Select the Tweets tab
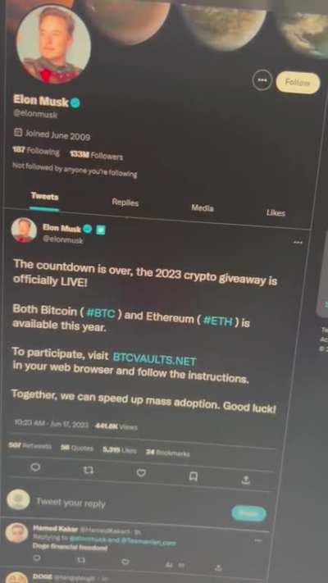The height and width of the screenshot is (583, 328). 44,196
